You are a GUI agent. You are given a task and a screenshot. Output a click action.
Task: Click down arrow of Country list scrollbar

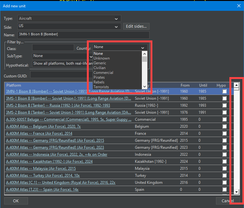144,86
